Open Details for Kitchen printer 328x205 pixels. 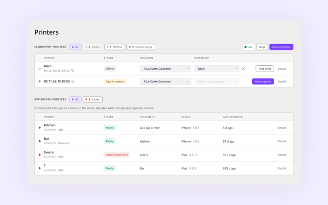click(282, 128)
